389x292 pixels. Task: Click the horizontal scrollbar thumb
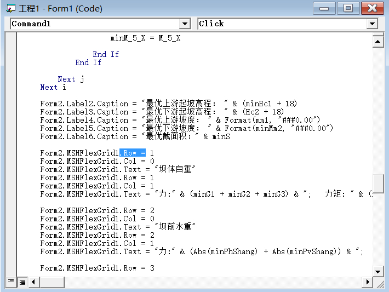[52, 282]
